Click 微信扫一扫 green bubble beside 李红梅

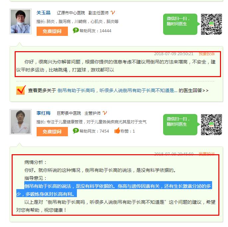pyautogui.click(x=181, y=125)
